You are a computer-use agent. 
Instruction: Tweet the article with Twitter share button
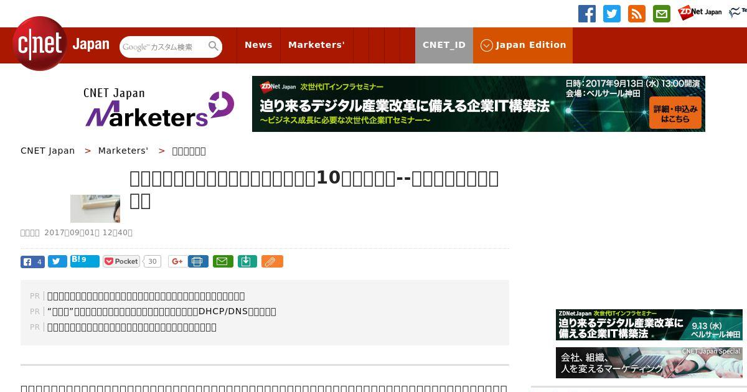point(57,262)
